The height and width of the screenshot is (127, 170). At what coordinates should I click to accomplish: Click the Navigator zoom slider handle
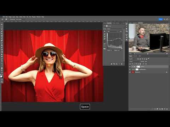148,54
